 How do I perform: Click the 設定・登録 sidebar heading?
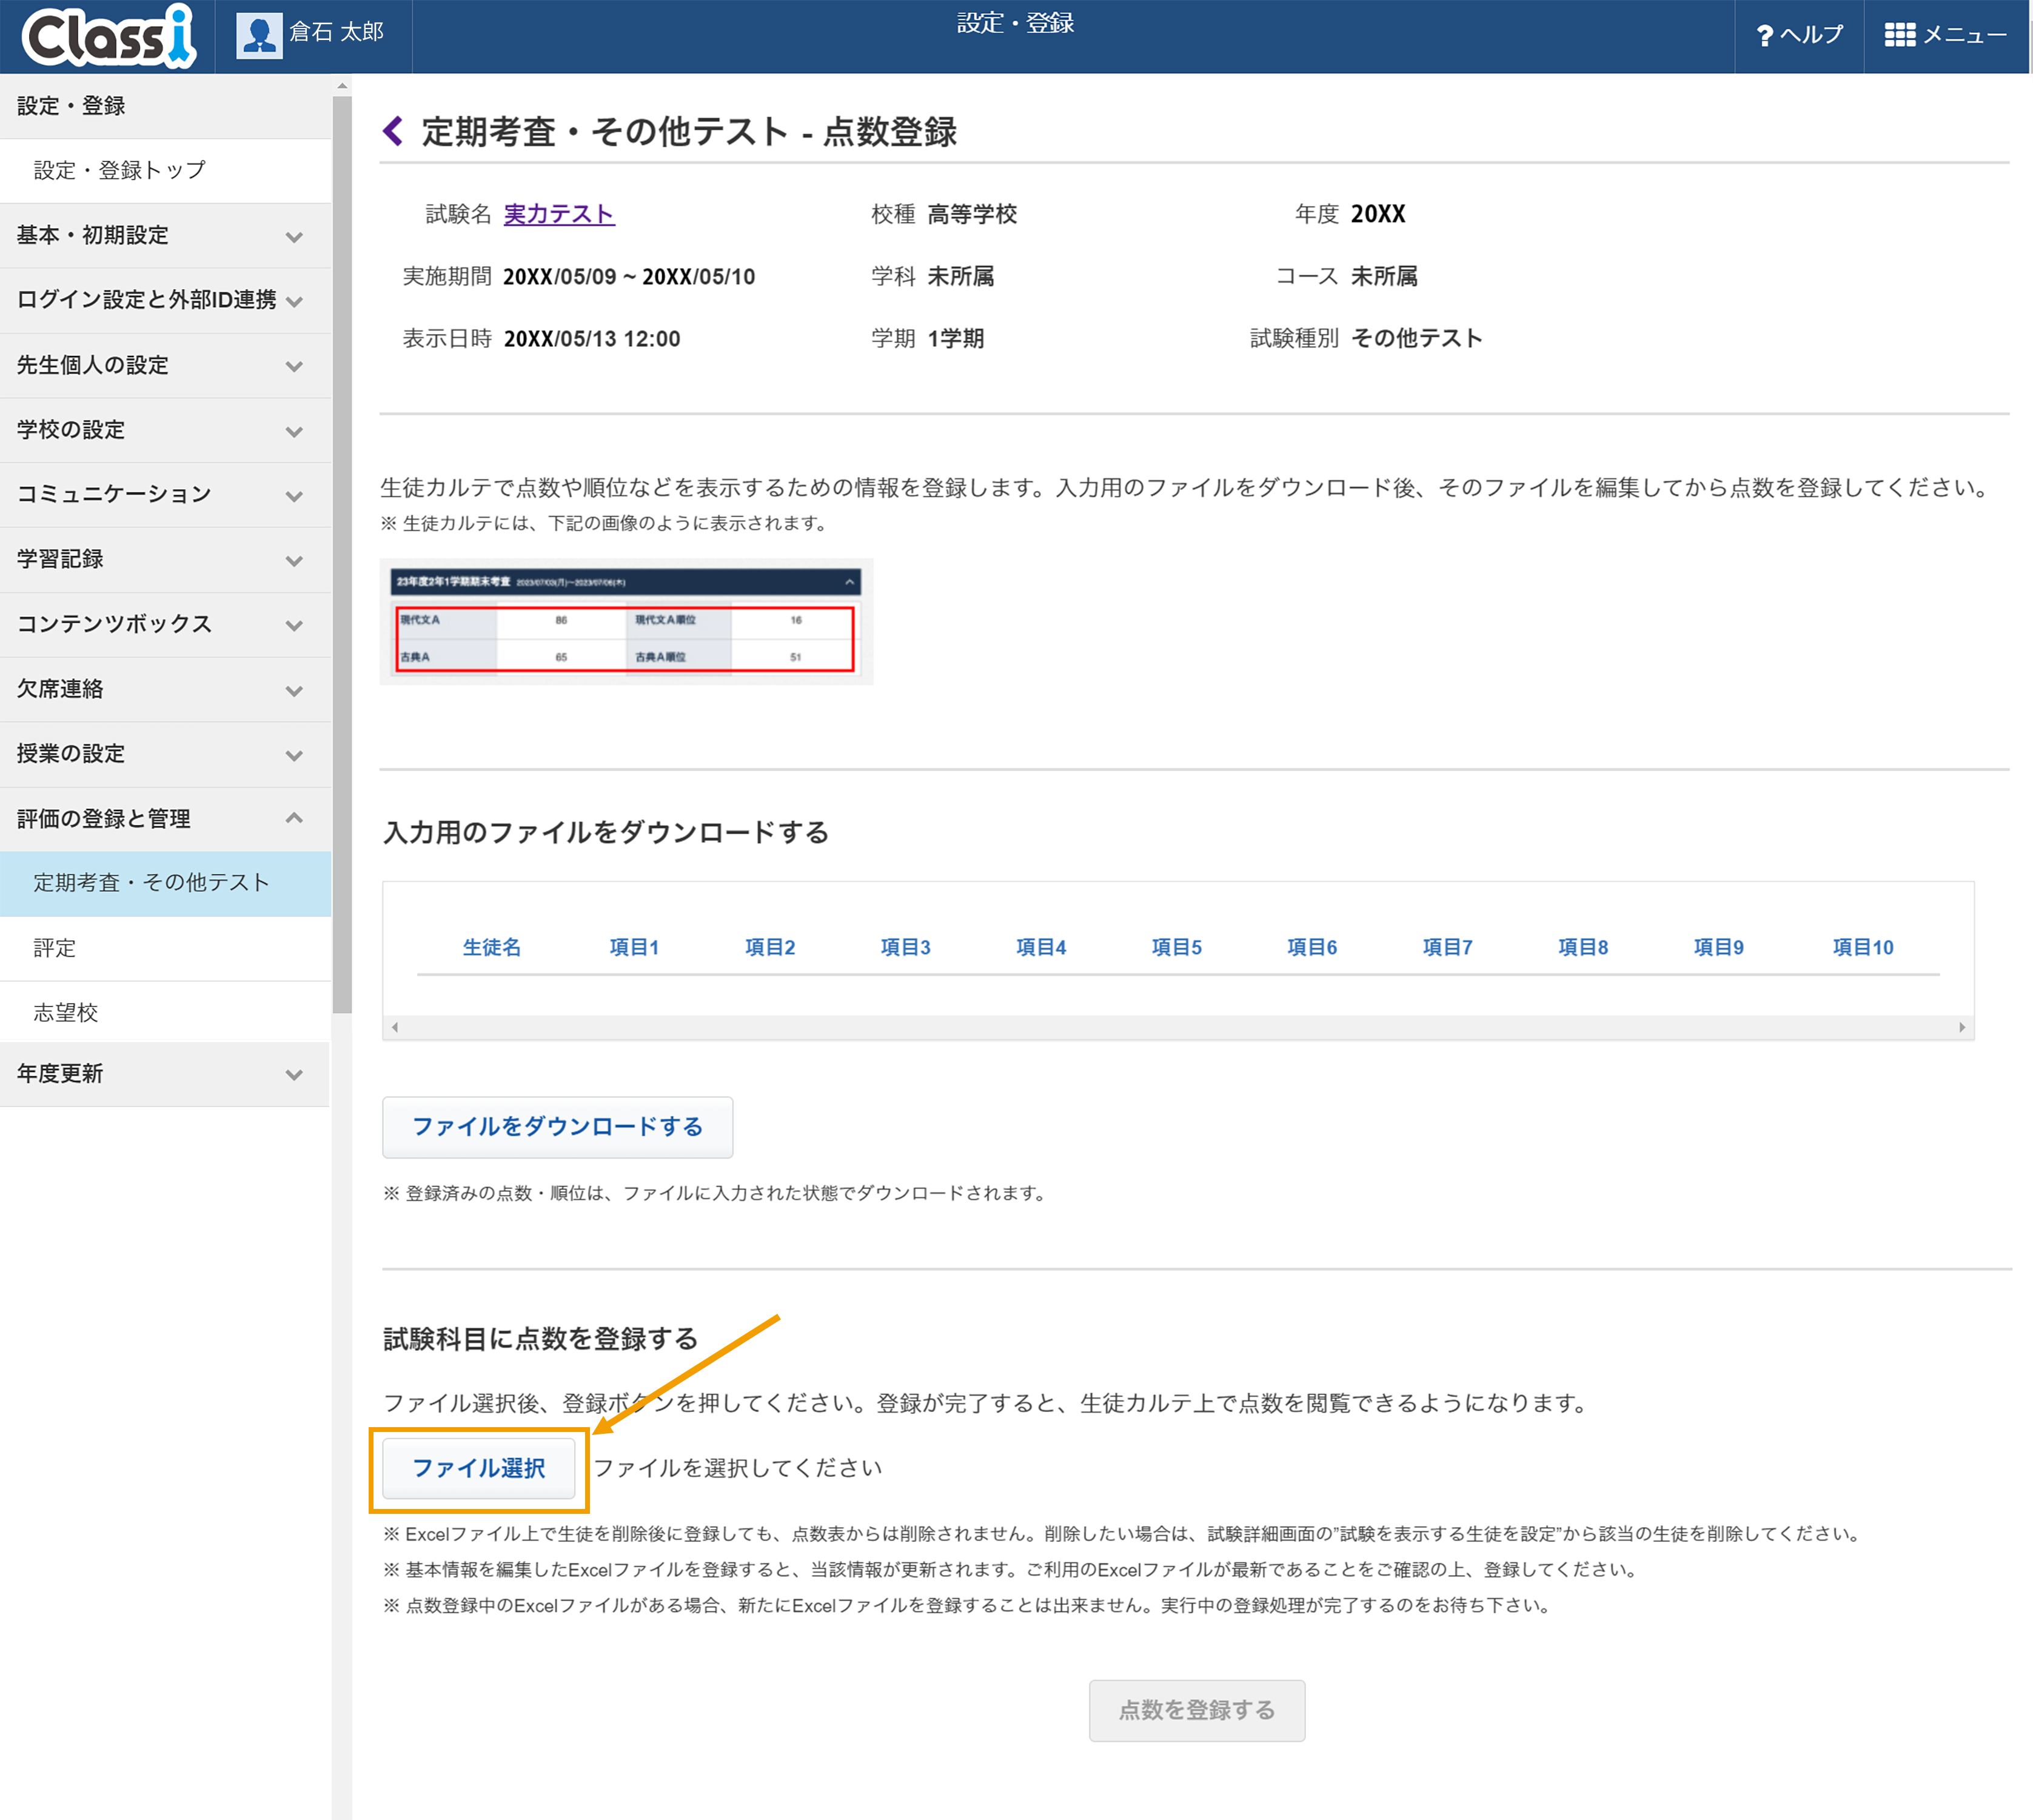pos(165,106)
